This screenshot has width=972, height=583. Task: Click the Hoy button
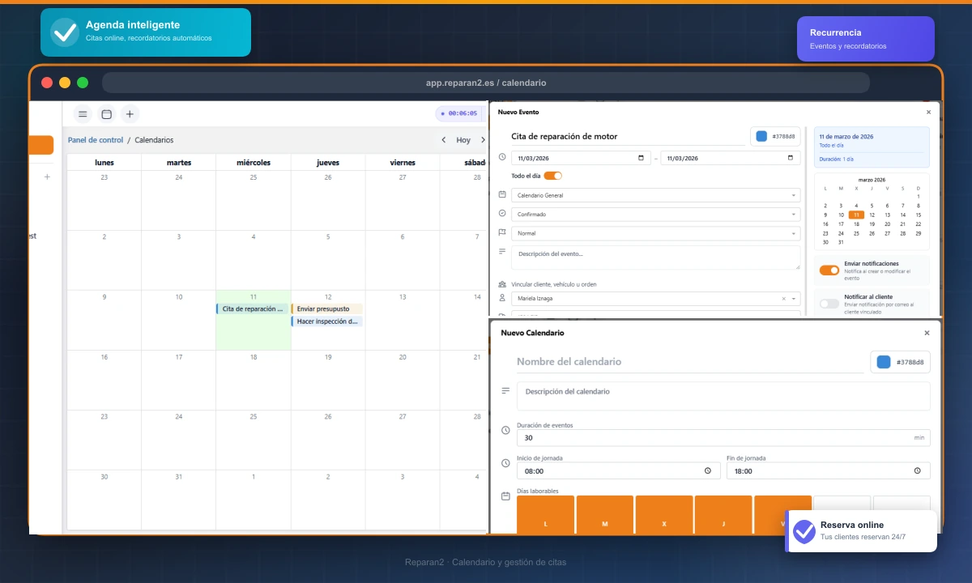tap(463, 140)
